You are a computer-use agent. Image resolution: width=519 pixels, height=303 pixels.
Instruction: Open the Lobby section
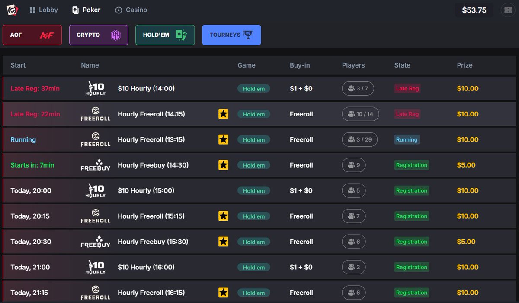tap(44, 10)
